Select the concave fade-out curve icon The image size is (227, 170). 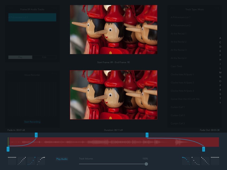[196, 161]
